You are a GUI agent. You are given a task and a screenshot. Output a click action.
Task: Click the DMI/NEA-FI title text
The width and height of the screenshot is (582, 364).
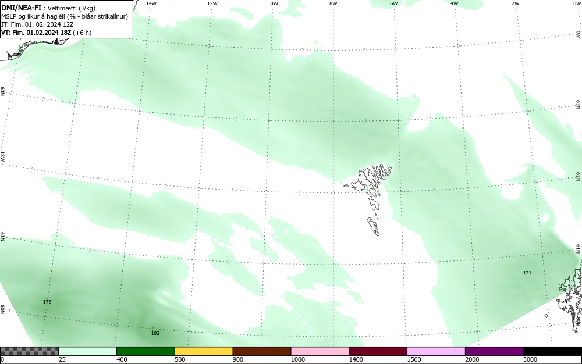click(x=21, y=8)
